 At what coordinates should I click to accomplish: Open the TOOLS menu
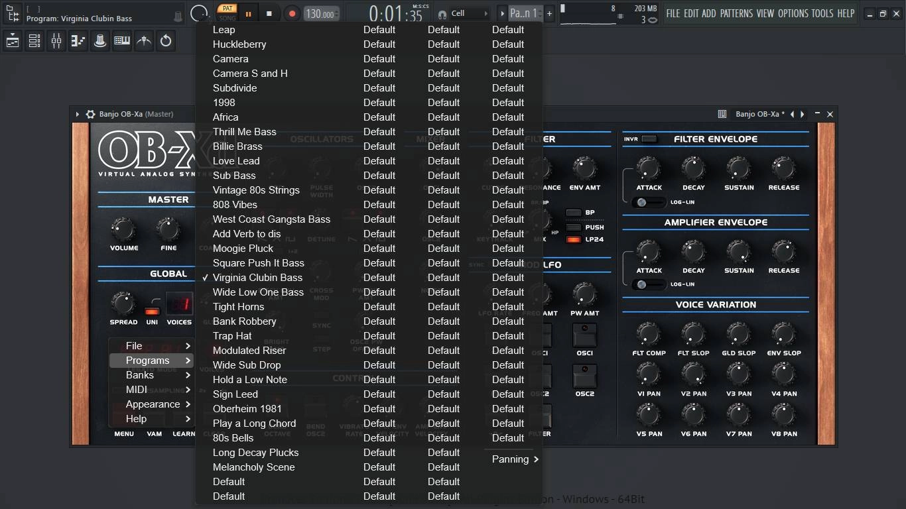[x=822, y=13]
